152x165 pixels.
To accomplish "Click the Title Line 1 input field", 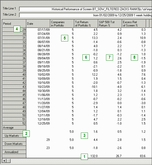I will 85,9.
